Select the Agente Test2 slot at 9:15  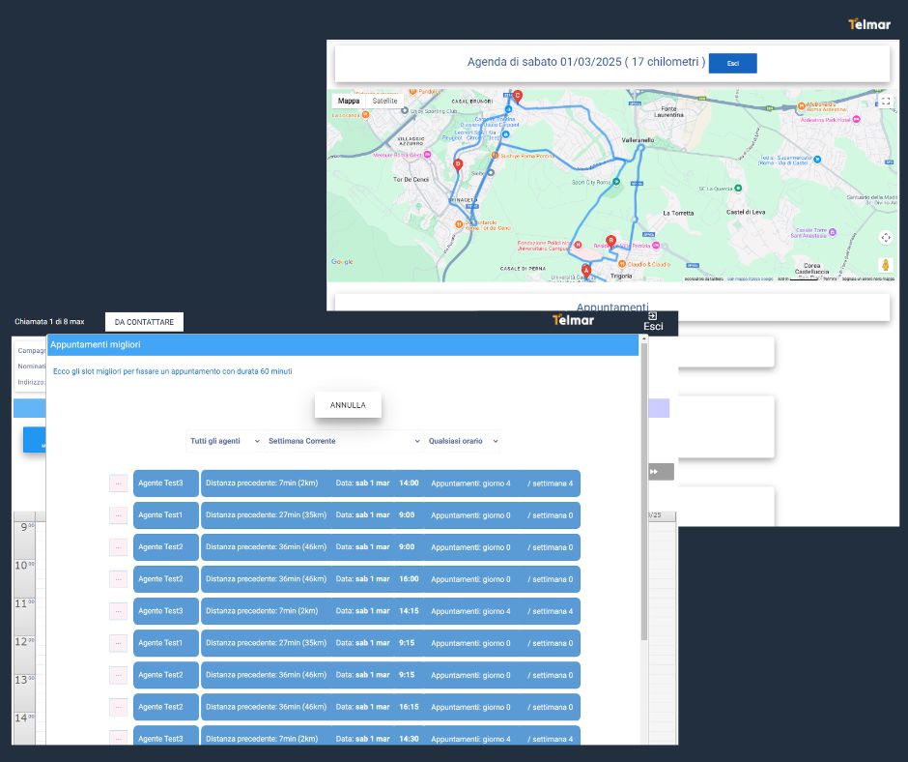pos(390,674)
